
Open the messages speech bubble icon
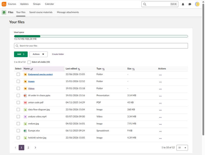(x=190, y=4)
